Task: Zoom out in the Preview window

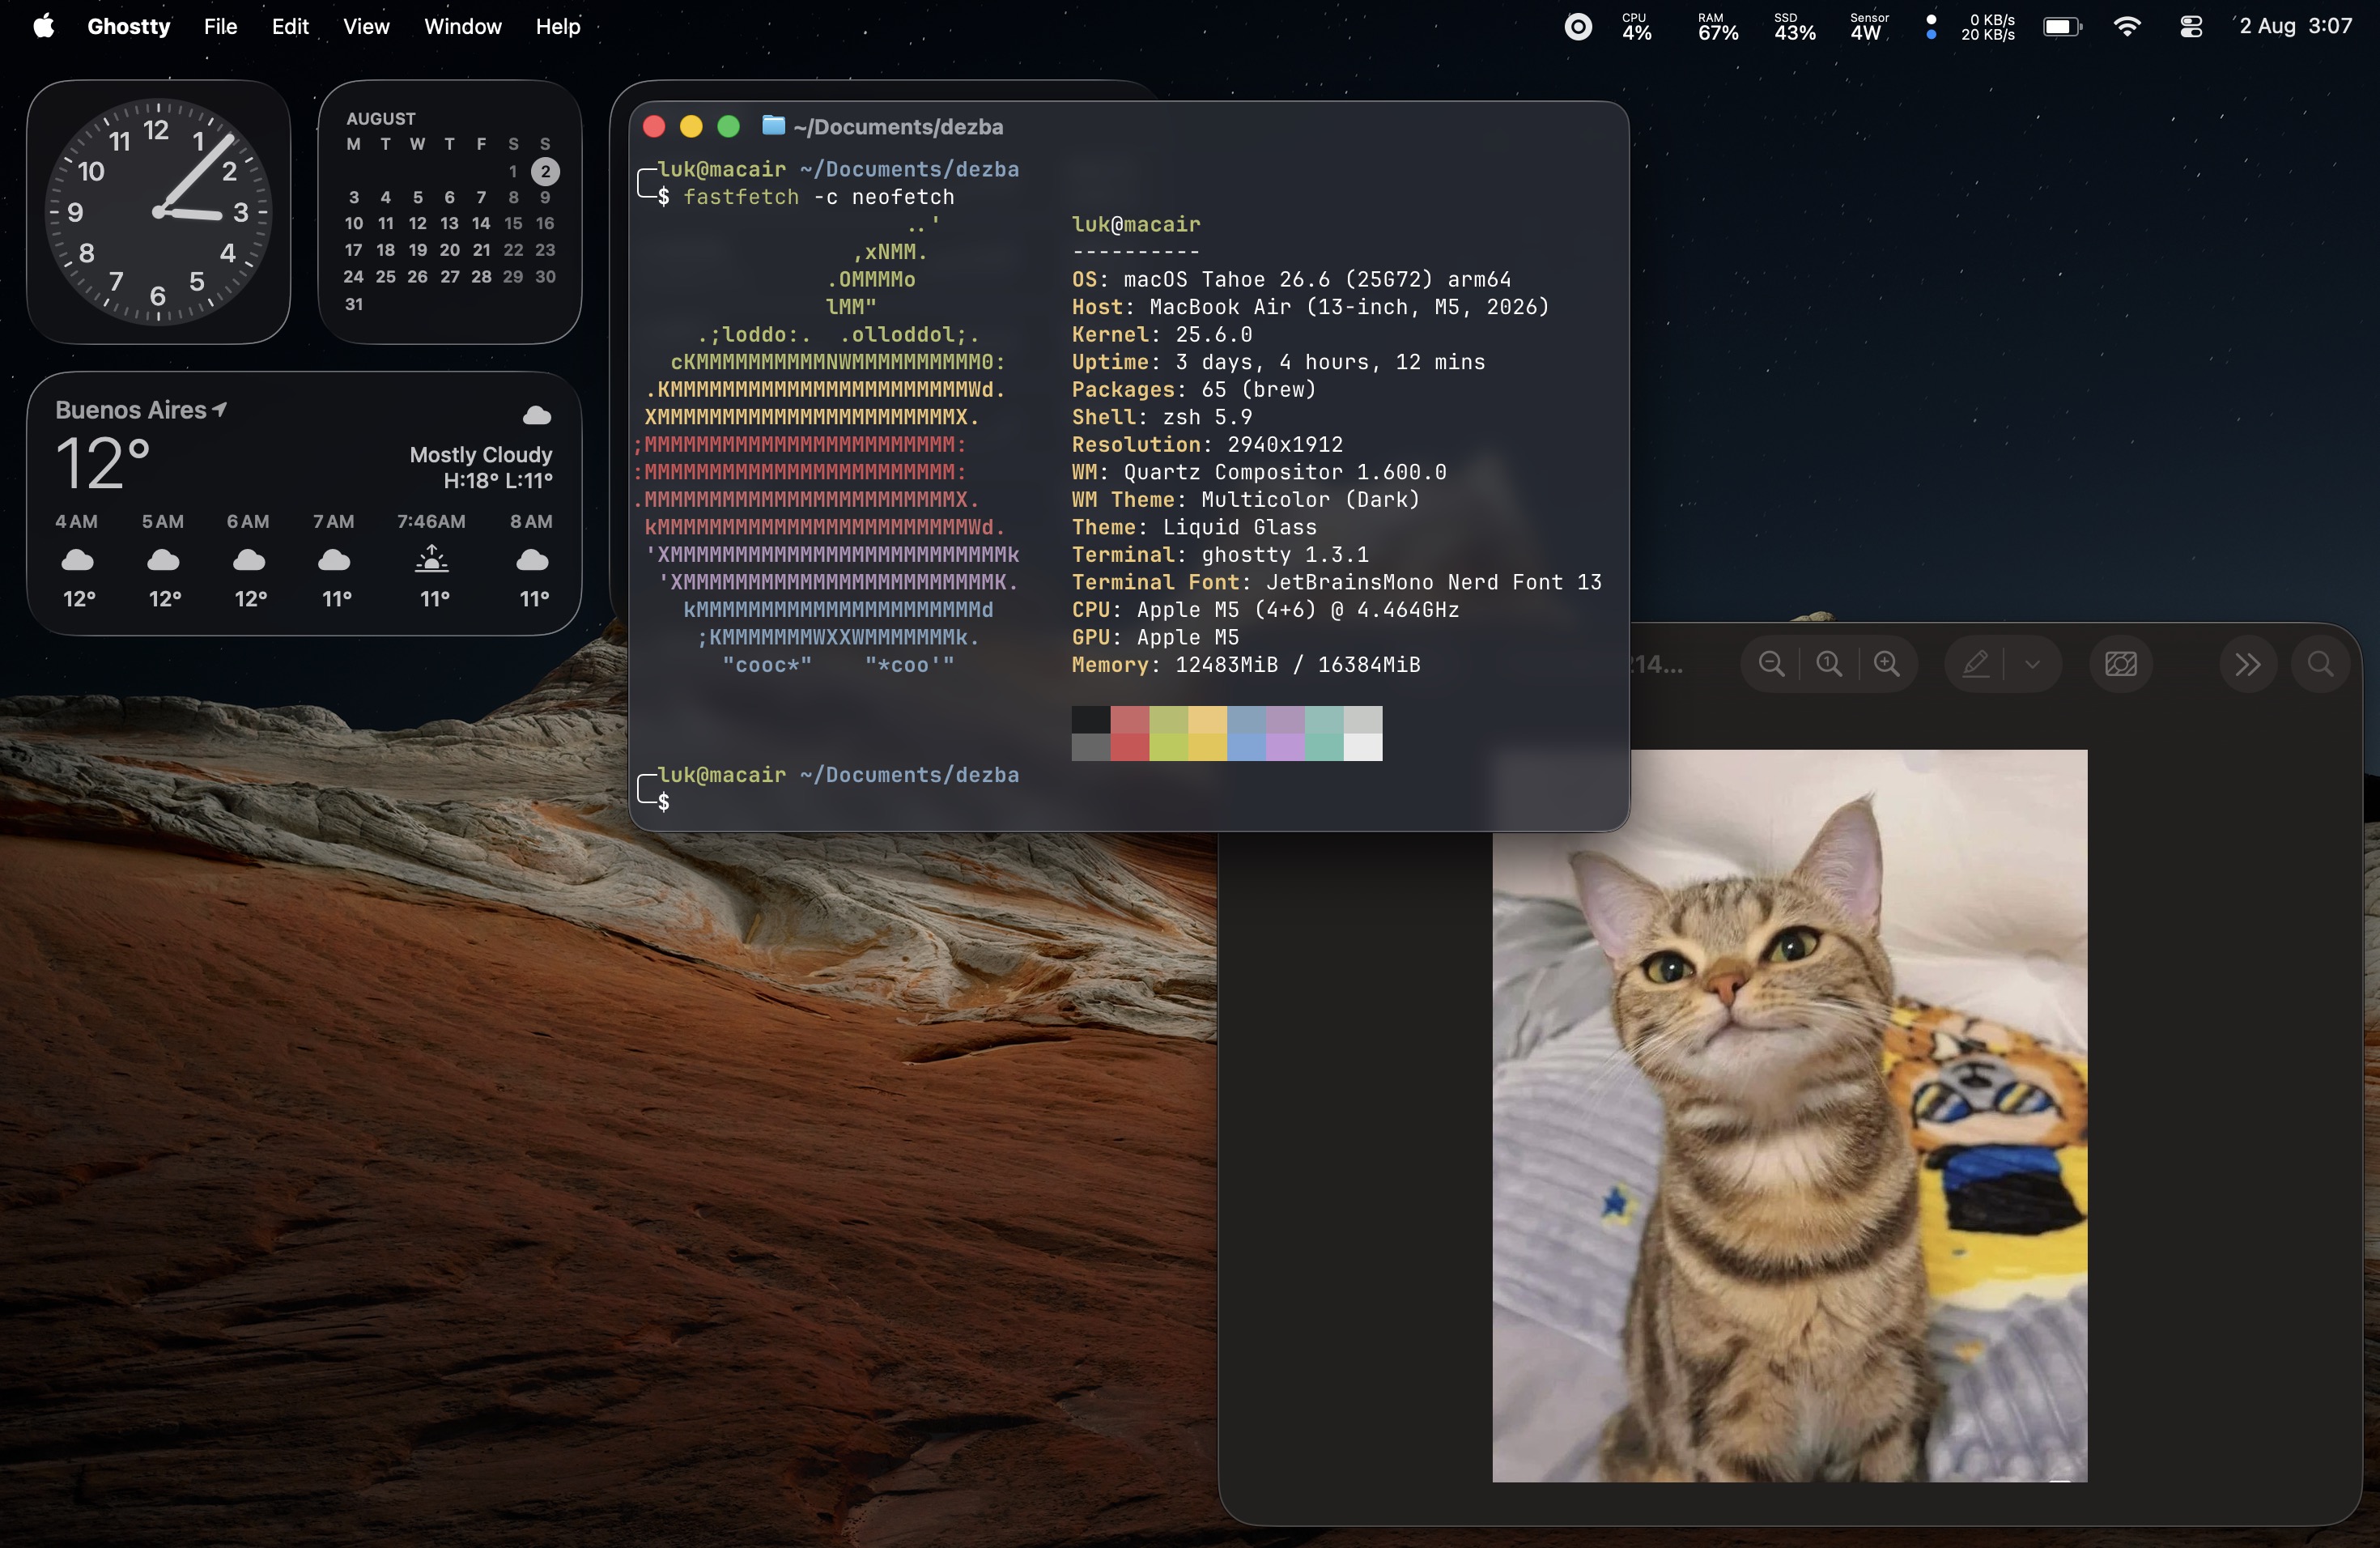Action: click(x=1771, y=664)
